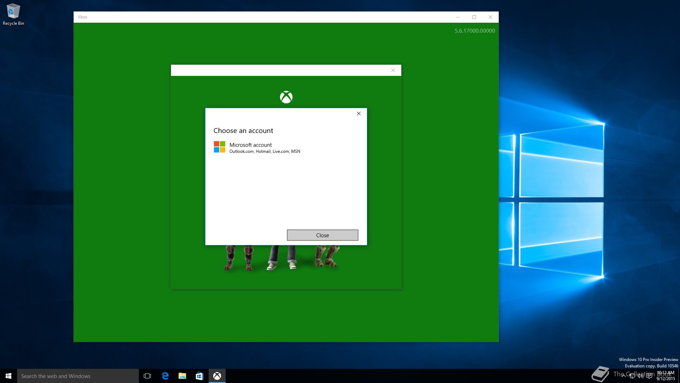Close the Xbox sign-in panel with X
Viewport: 680px width, 383px height.
393,70
